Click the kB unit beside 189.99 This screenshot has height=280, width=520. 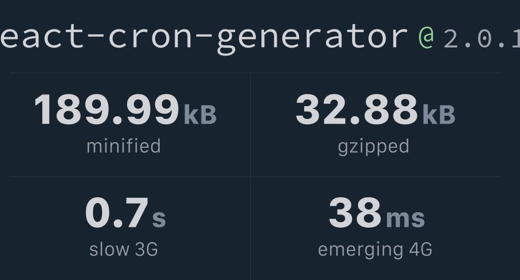[x=200, y=115]
